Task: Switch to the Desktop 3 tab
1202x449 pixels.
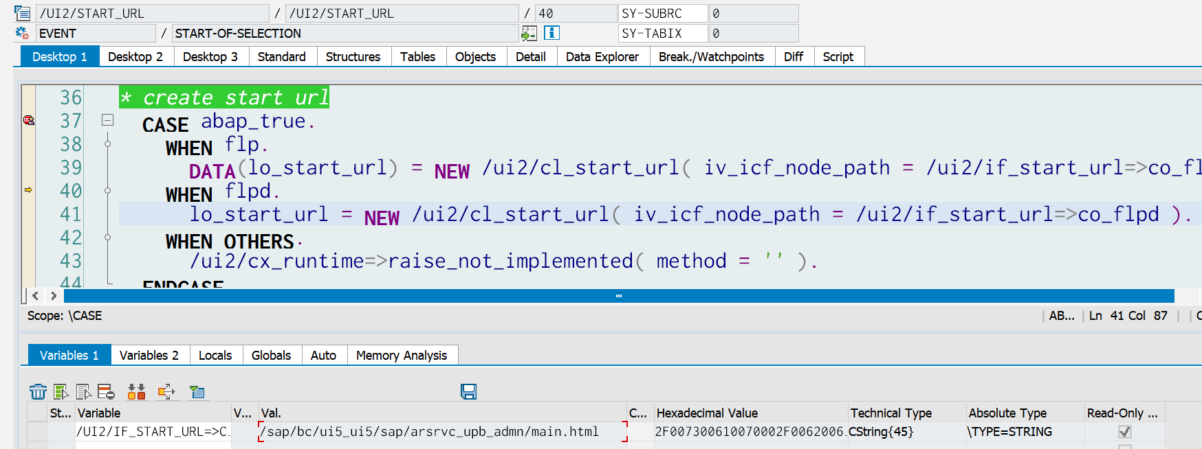Action: click(x=210, y=56)
